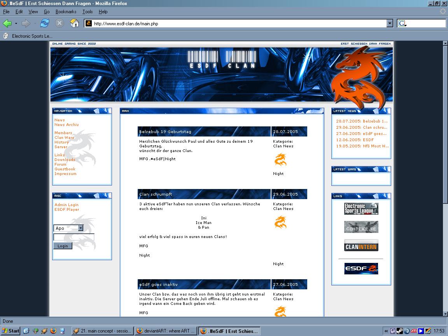448x336 pixels.
Task: Click the ESDF dragon banner in Links
Action: click(361, 269)
